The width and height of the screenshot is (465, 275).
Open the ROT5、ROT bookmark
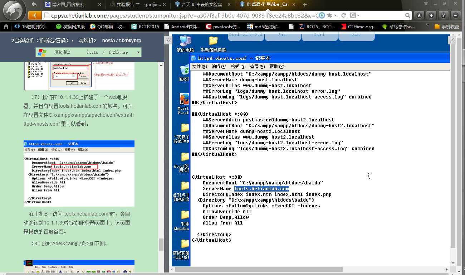click(x=317, y=26)
